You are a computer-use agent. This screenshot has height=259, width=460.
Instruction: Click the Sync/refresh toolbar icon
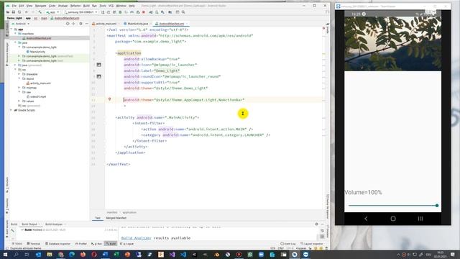19,12
